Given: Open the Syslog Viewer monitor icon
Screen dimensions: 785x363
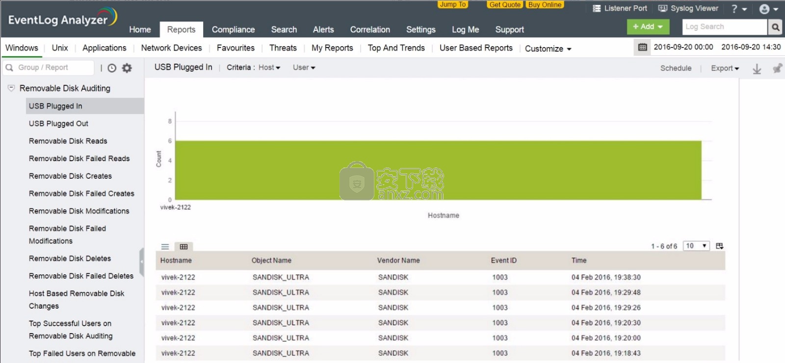Looking at the screenshot, I should (663, 8).
